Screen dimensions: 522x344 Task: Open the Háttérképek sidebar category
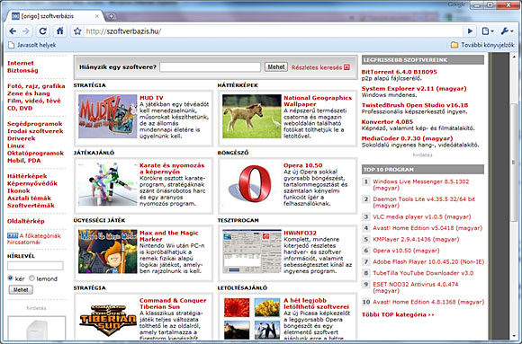27,176
